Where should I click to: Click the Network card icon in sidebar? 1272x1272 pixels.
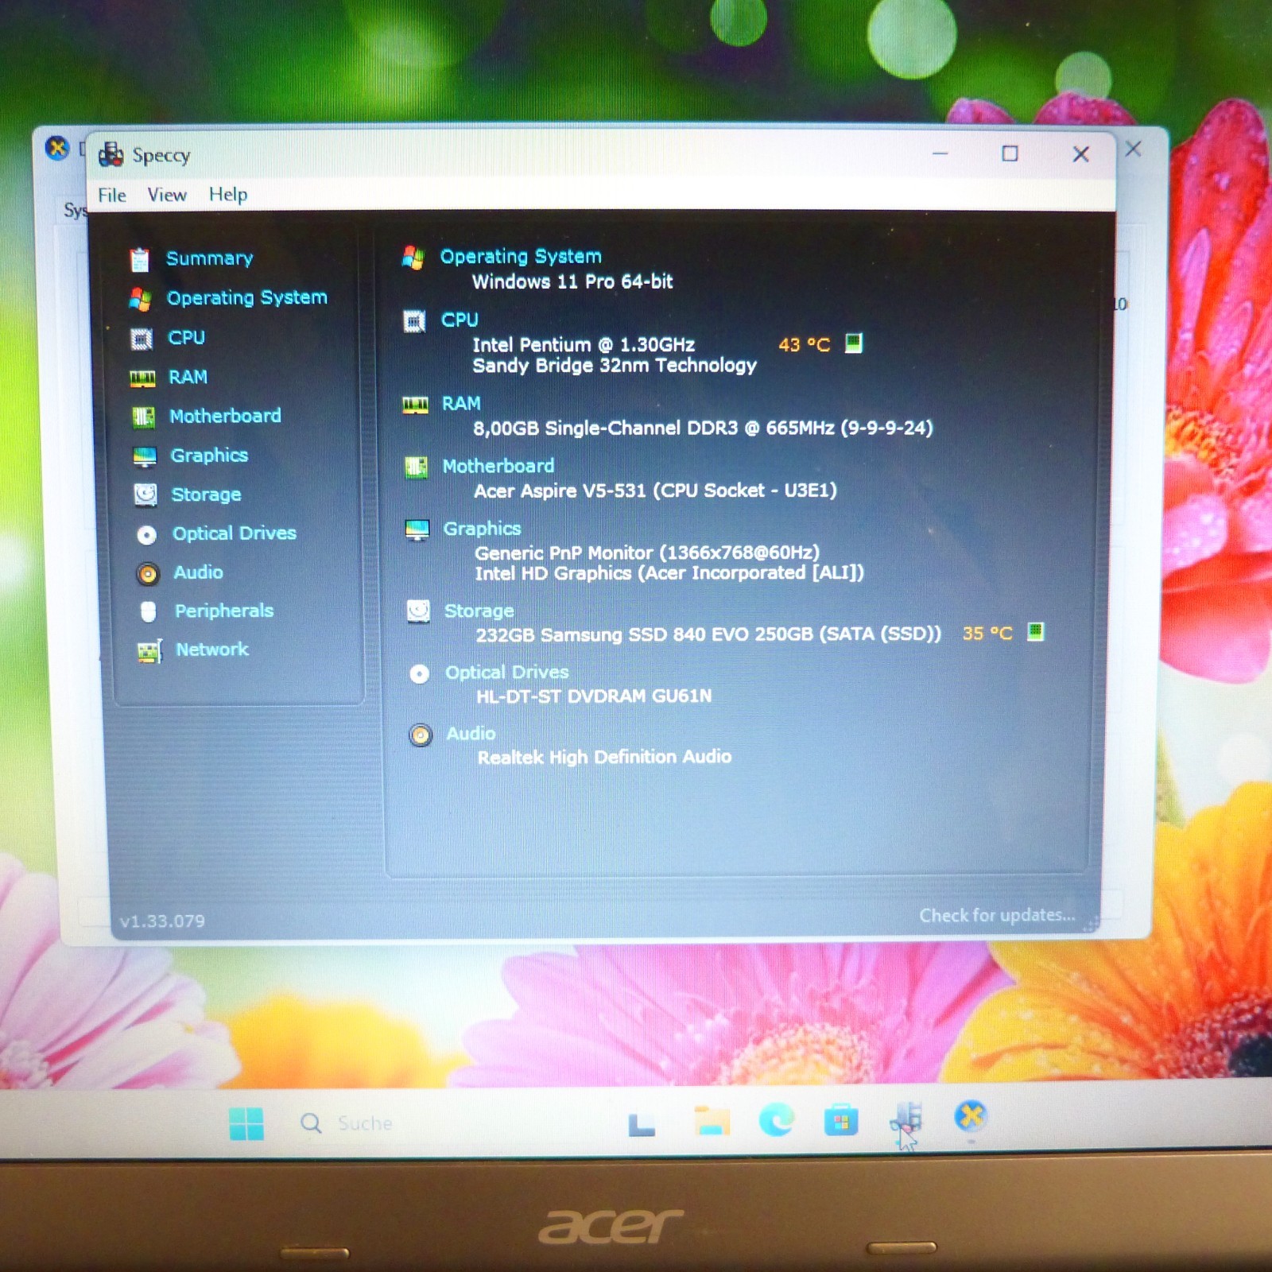[x=149, y=651]
